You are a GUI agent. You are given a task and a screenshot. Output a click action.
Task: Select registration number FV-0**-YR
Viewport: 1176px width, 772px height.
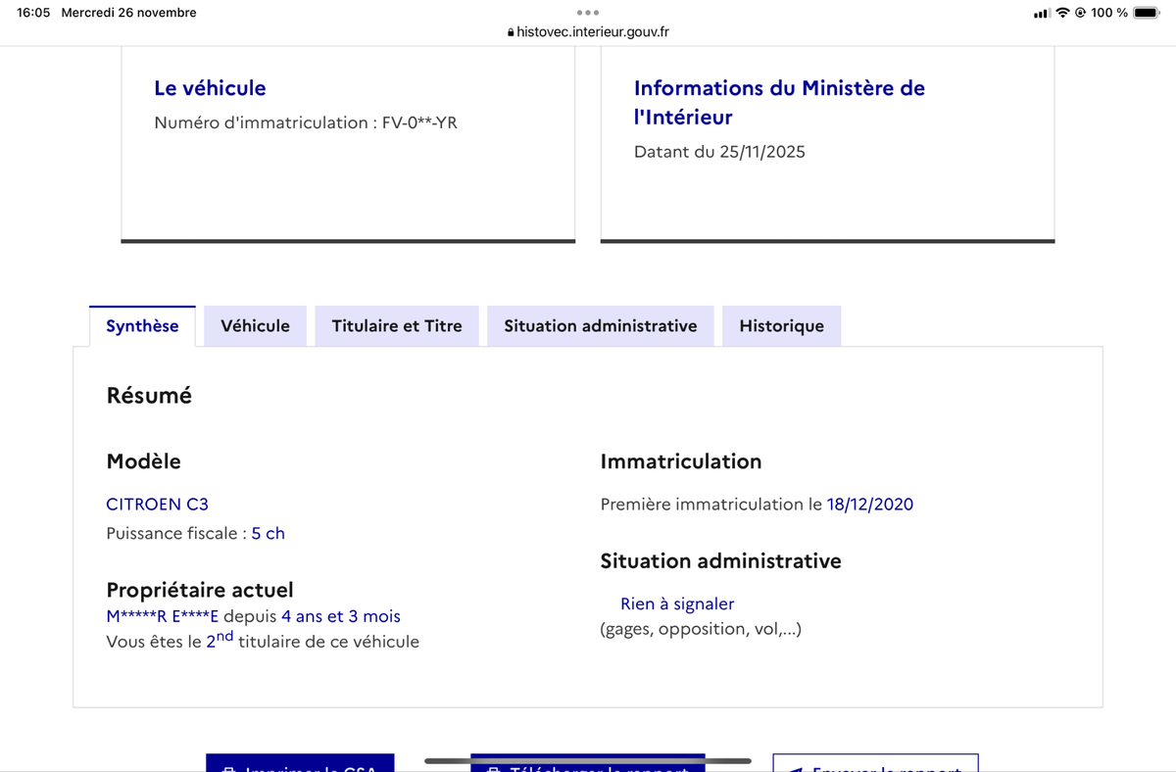[x=419, y=123]
